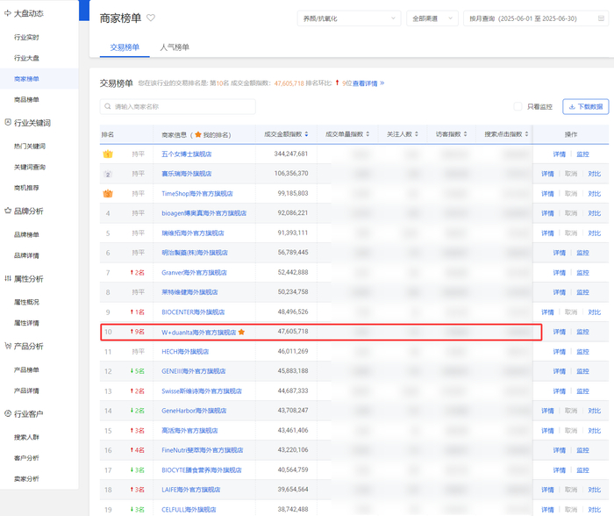Open the 养颜/抗氧化 category dropdown

(349, 18)
